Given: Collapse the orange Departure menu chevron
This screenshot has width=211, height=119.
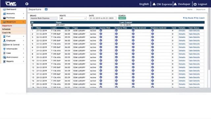Looking at the screenshot, I should (x=23, y=22).
